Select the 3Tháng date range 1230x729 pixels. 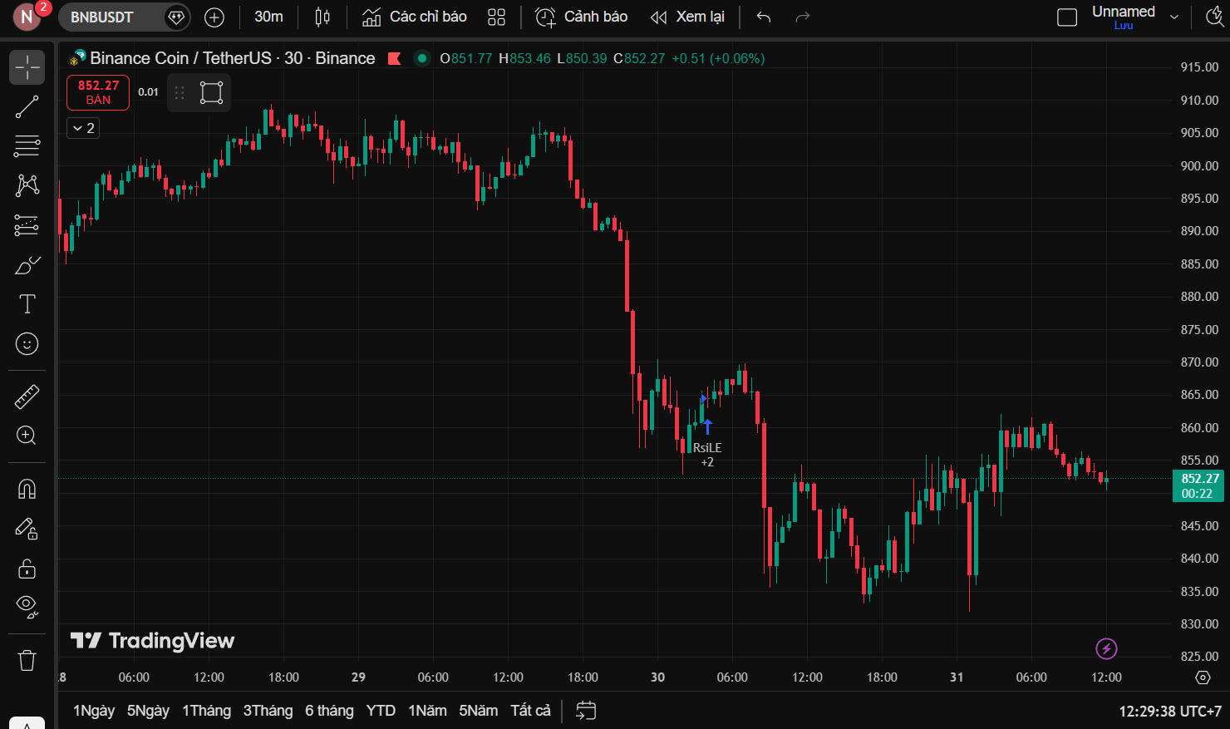pyautogui.click(x=268, y=711)
